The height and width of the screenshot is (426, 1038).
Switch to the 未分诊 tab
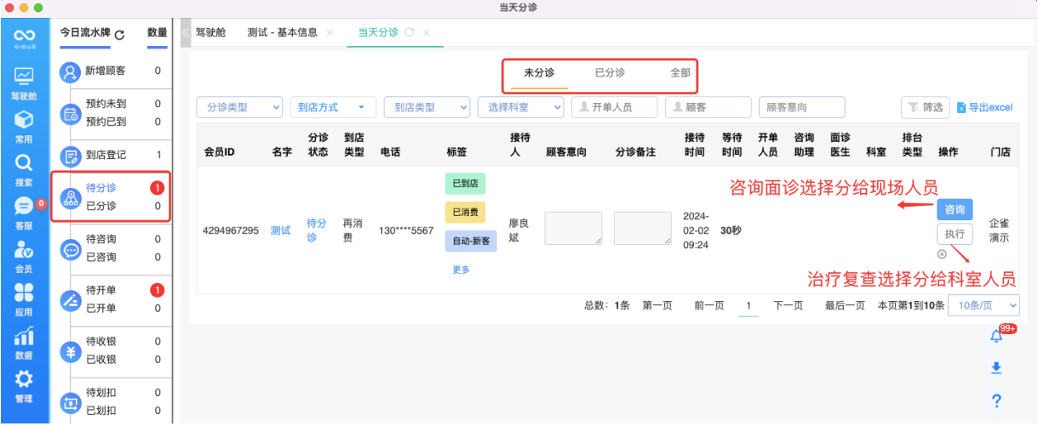539,73
